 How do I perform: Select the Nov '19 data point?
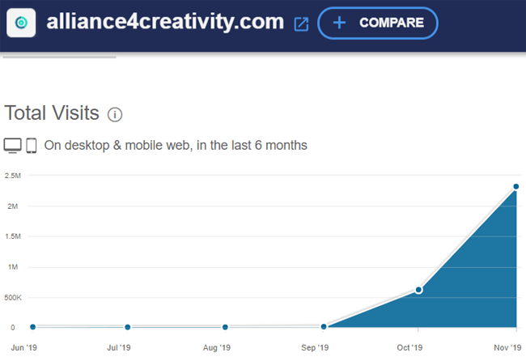[516, 186]
